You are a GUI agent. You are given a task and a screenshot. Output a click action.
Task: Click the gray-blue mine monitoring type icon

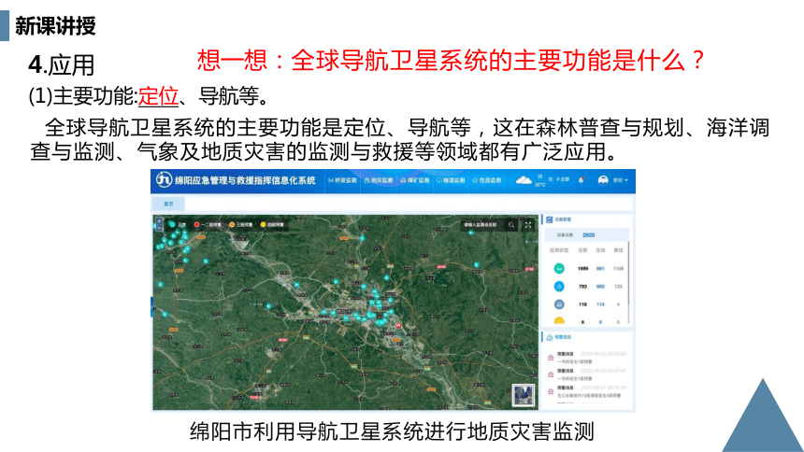[x=559, y=304]
